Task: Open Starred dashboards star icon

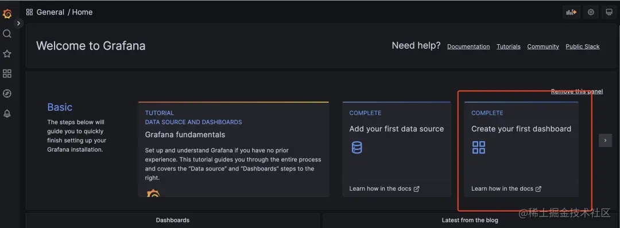Action: tap(7, 53)
